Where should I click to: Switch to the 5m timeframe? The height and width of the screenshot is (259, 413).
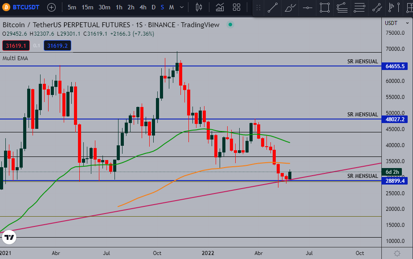coord(72,8)
